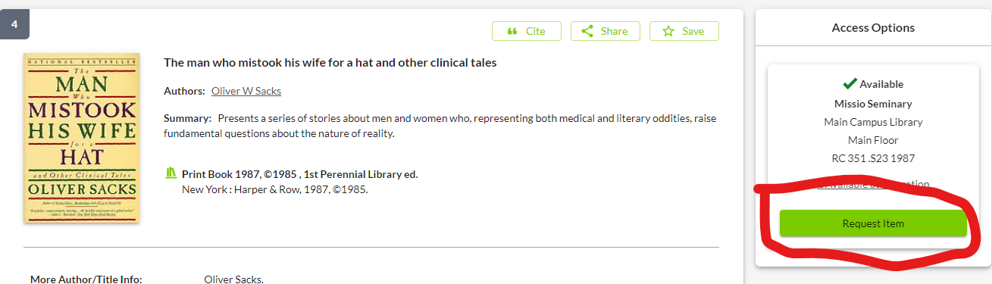Click the green Request Item button

click(873, 223)
